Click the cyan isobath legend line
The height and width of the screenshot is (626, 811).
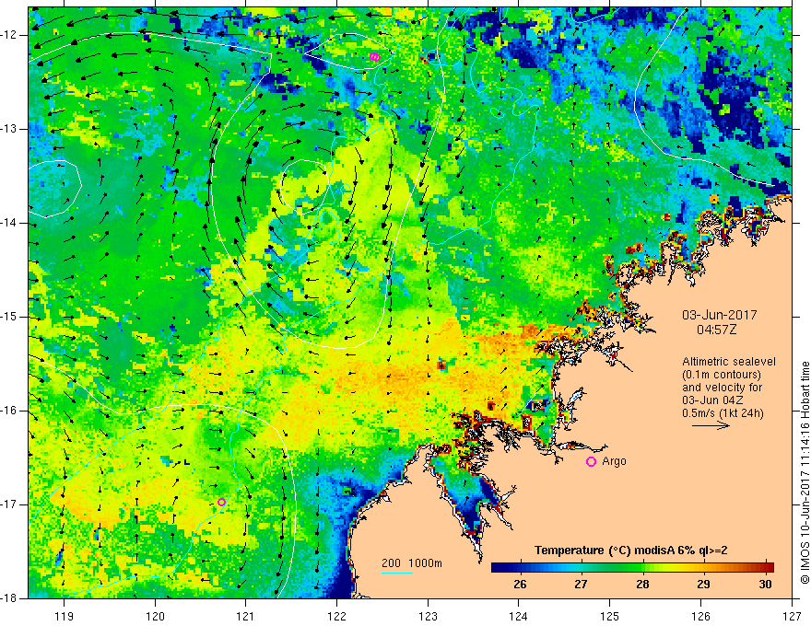[x=396, y=573]
